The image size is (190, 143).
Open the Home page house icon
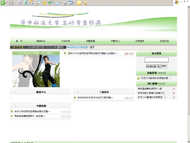[x=32, y=3]
